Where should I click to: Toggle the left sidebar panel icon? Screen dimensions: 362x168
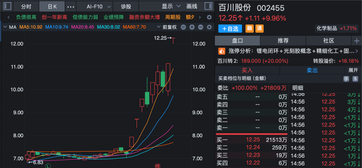pyautogui.click(x=7, y=6)
